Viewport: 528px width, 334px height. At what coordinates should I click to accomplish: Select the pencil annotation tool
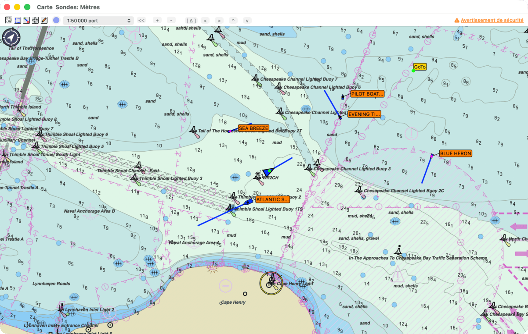pyautogui.click(x=44, y=20)
